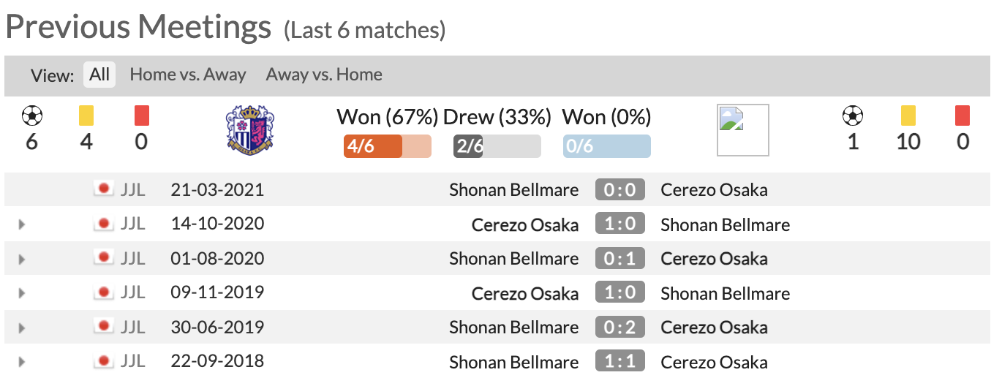Expand the 01-08-2020 match details arrow
This screenshot has height=386, width=1002.
pos(22,259)
